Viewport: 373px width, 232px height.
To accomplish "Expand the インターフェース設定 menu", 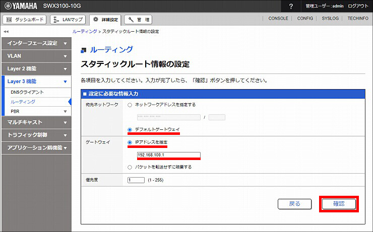I will click(36, 43).
